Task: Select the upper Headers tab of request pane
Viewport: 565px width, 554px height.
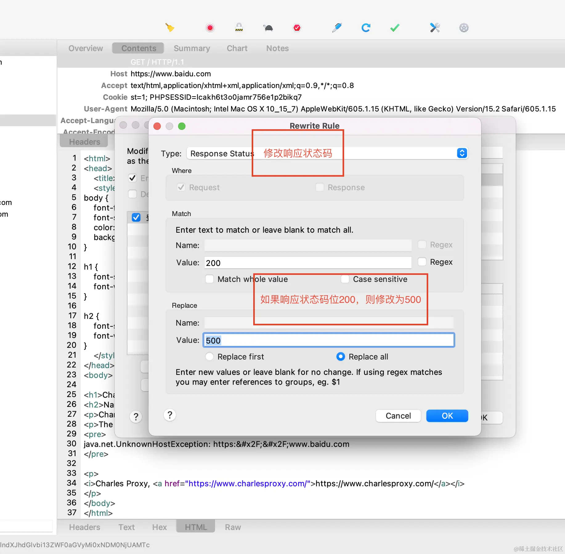Action: (84, 142)
